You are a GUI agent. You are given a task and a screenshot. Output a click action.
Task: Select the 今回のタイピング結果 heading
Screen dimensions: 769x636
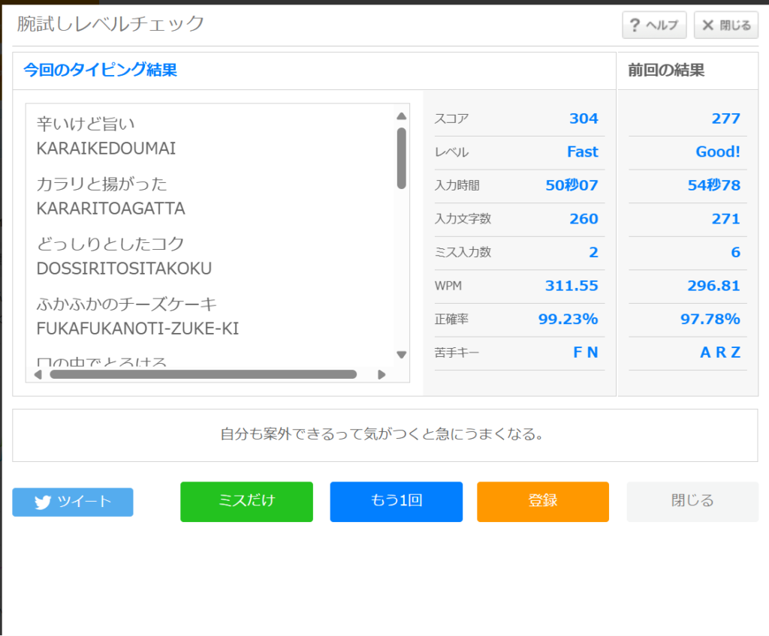click(x=100, y=70)
